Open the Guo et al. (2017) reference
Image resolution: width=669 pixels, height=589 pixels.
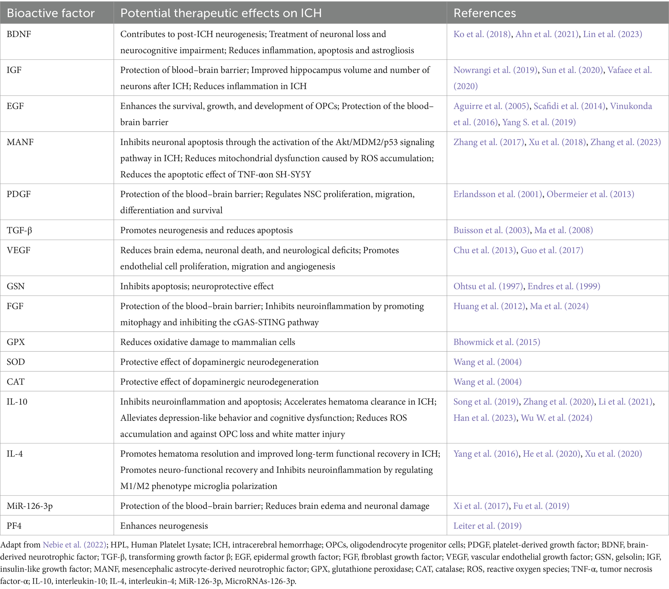click(x=552, y=251)
